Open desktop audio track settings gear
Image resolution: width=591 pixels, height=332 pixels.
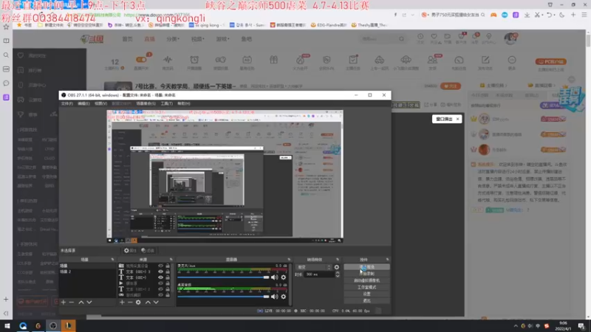[284, 297]
